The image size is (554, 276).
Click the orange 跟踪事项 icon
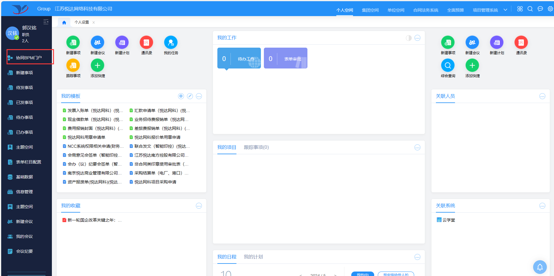pyautogui.click(x=73, y=66)
